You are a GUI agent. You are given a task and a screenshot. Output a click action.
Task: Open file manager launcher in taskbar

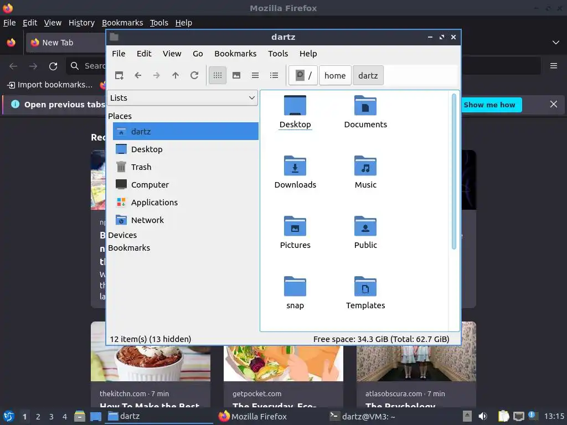[x=80, y=416]
